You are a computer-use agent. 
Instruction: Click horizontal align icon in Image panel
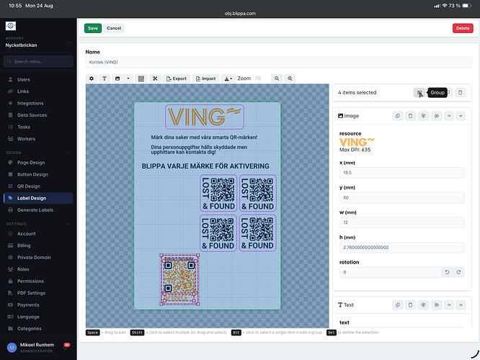coord(423,116)
